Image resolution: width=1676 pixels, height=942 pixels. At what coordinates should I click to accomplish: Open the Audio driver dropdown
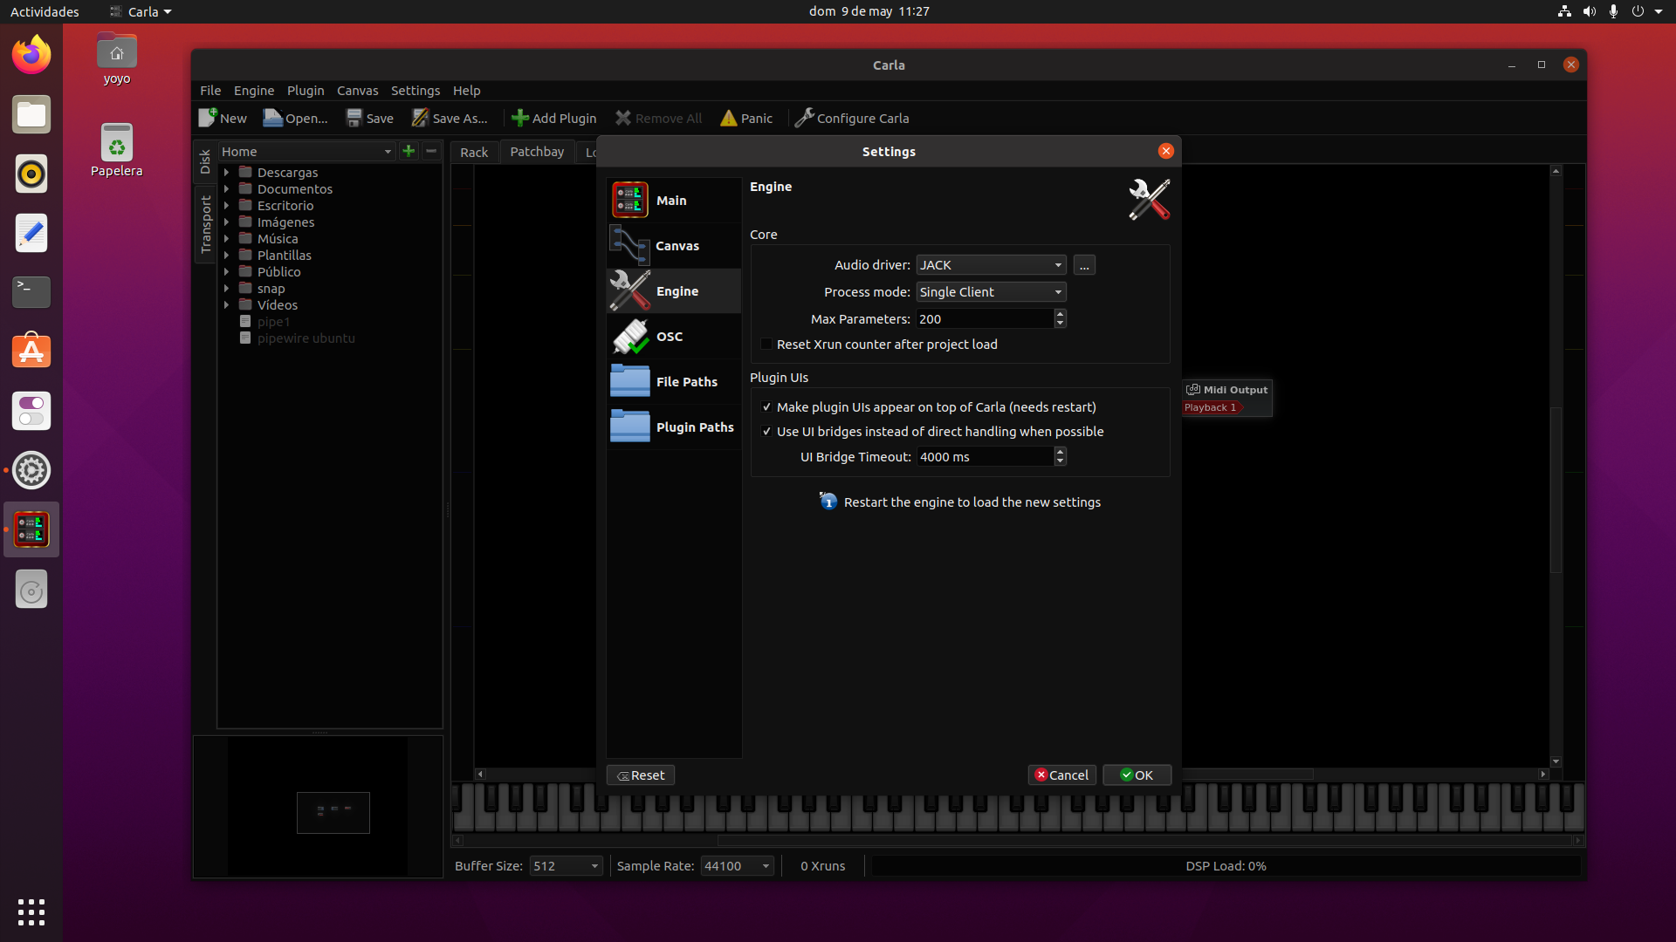click(991, 265)
